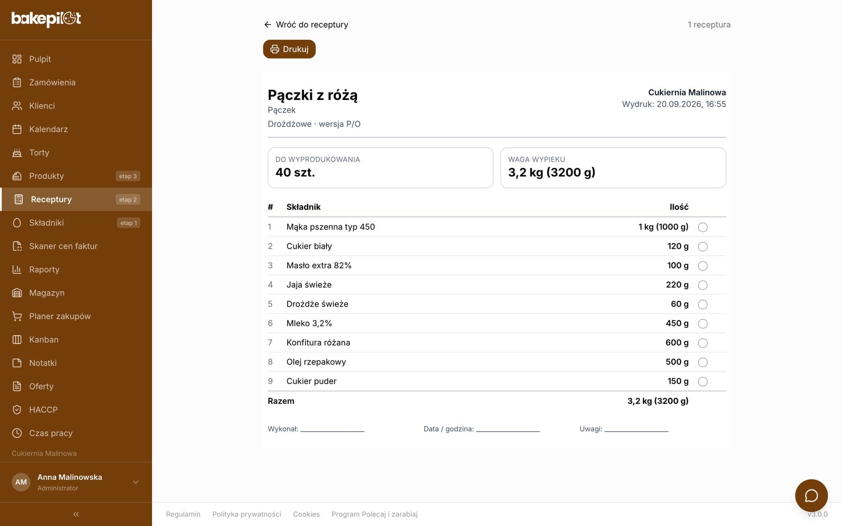The image size is (842, 526).
Task: Select the Receptury menu item
Action: [x=76, y=199]
